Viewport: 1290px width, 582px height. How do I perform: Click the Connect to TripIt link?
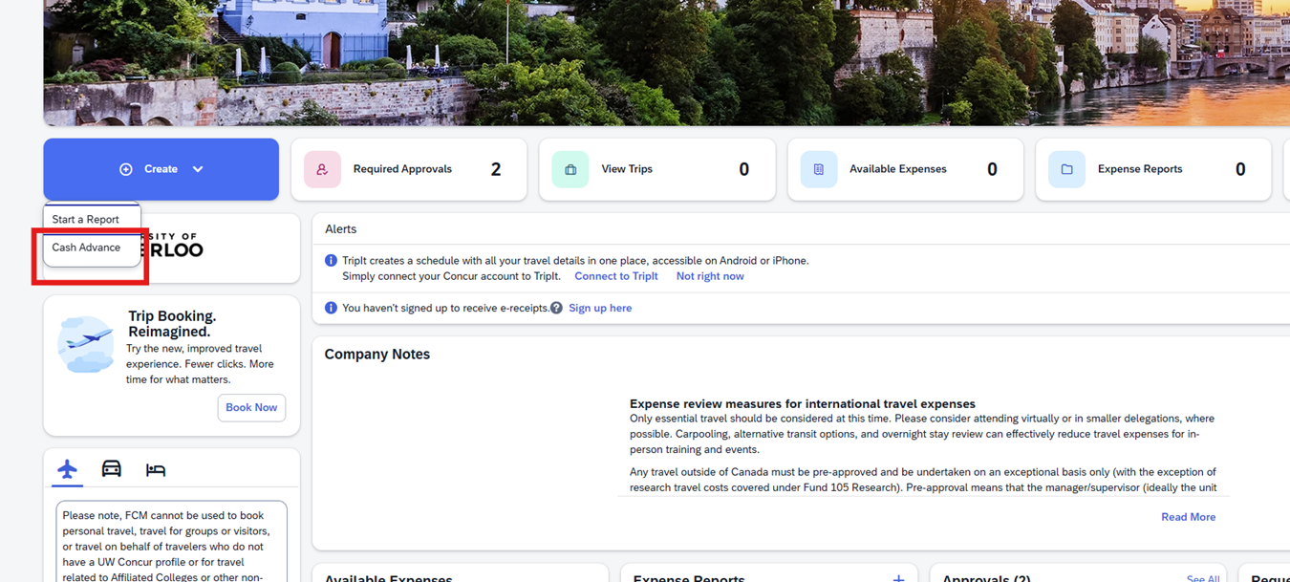615,276
